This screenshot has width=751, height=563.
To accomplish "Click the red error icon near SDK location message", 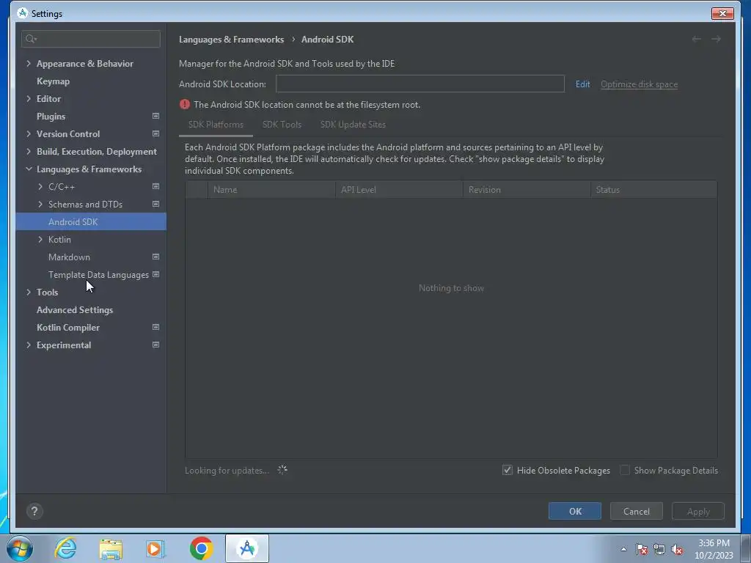I will [x=184, y=104].
